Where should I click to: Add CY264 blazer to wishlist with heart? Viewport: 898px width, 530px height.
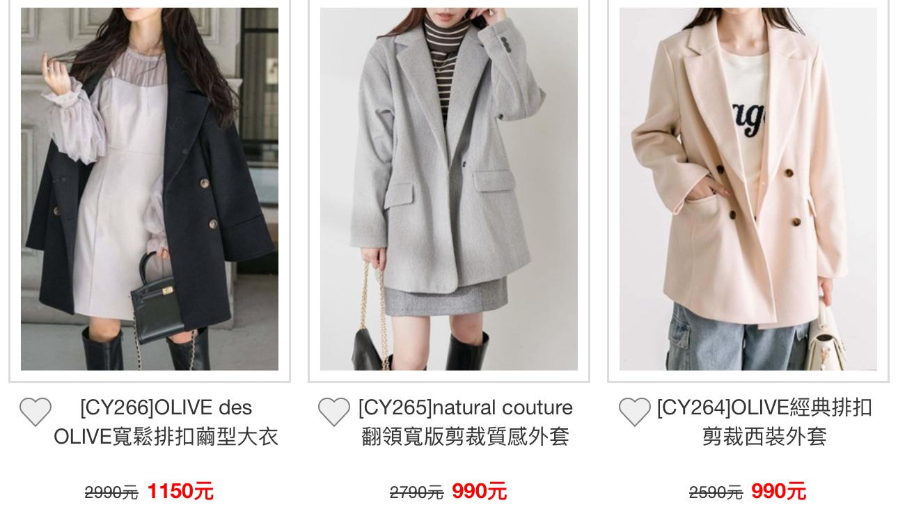click(x=635, y=412)
